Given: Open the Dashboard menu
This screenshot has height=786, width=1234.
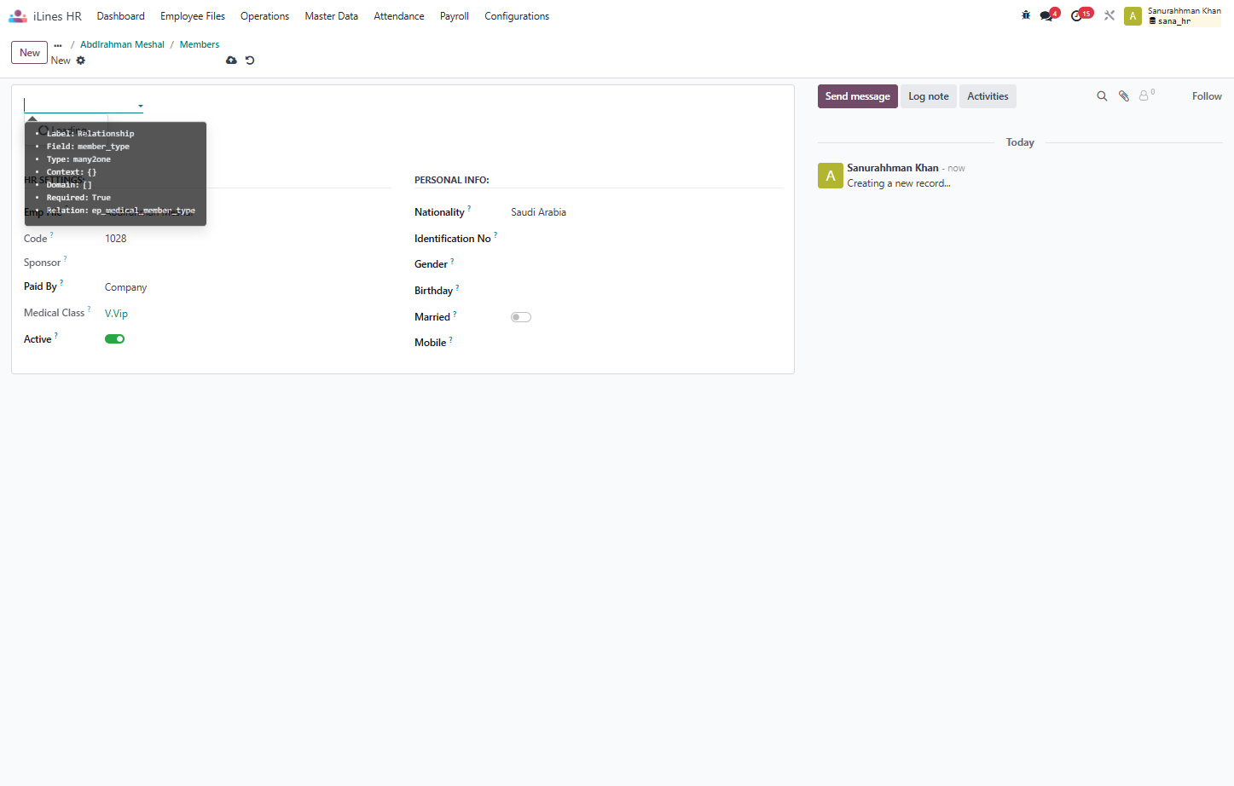Looking at the screenshot, I should click(x=121, y=16).
